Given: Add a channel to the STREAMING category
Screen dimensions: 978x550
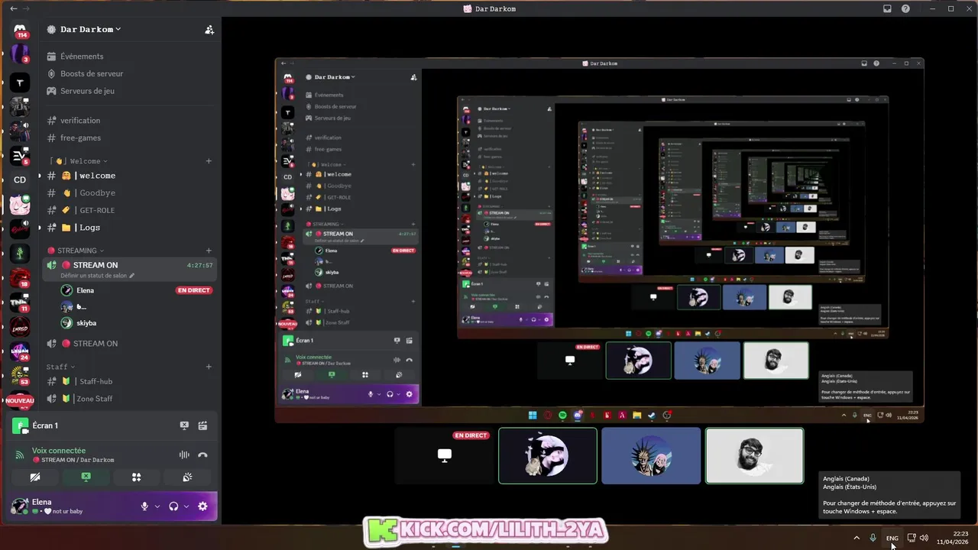Looking at the screenshot, I should point(209,251).
